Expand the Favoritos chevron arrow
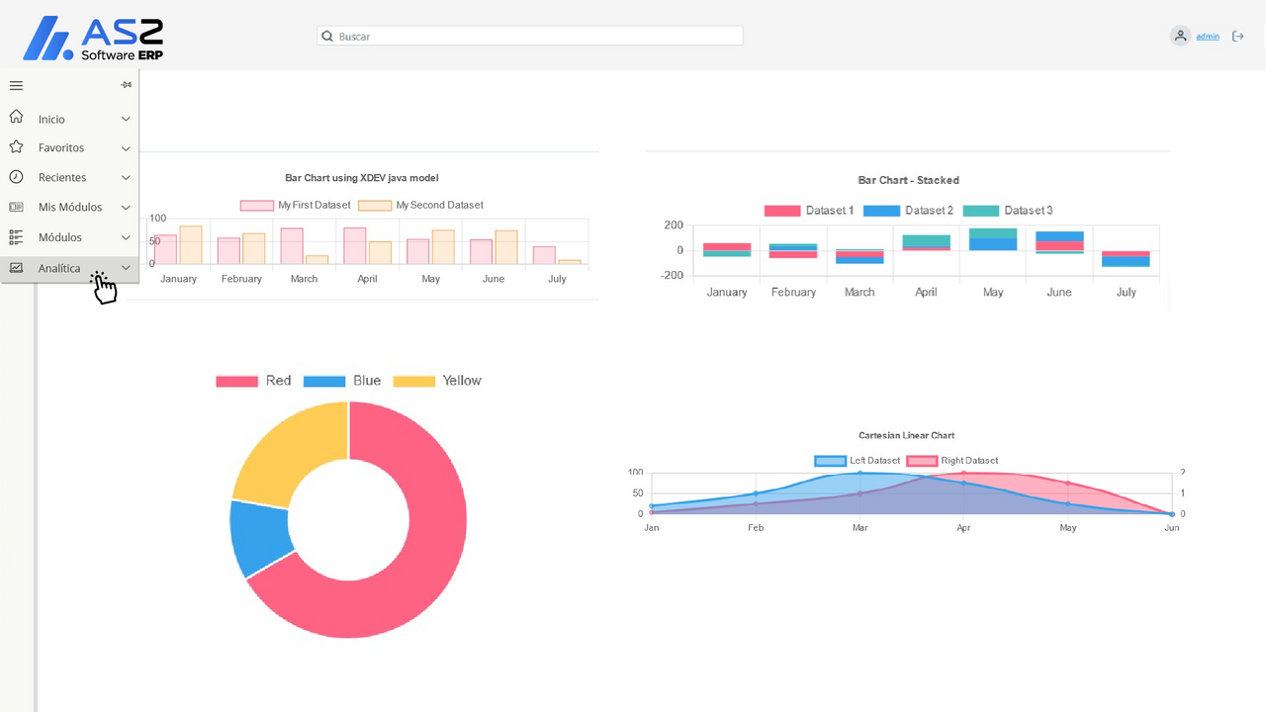This screenshot has width=1266, height=712. click(126, 148)
